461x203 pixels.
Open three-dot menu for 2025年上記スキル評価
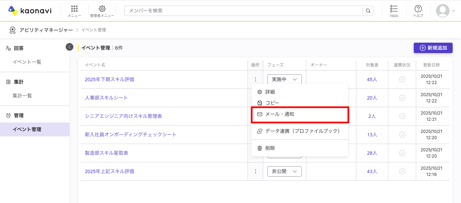point(256,171)
